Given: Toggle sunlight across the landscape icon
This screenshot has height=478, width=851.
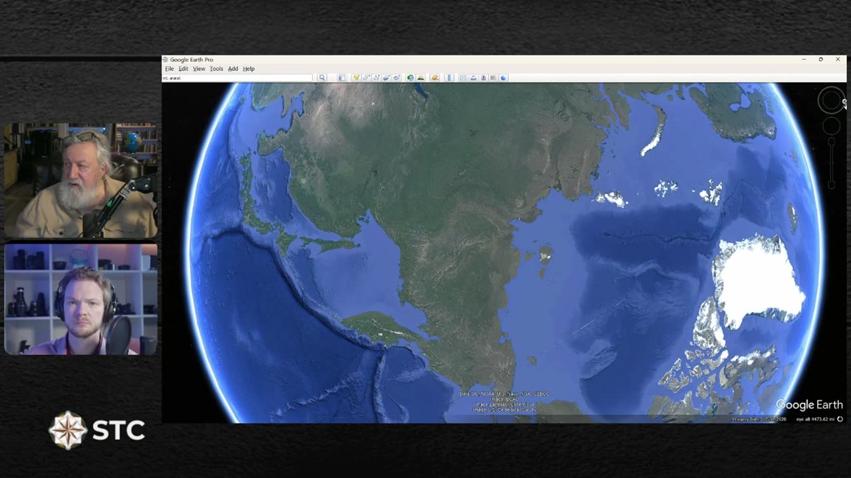Looking at the screenshot, I should (x=421, y=78).
